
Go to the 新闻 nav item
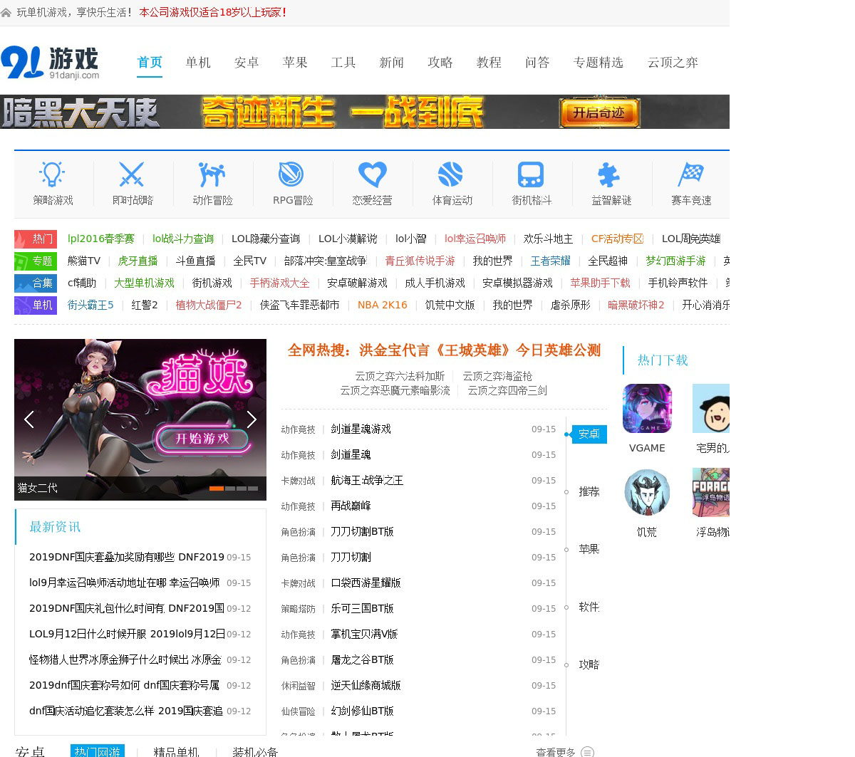pyautogui.click(x=392, y=63)
